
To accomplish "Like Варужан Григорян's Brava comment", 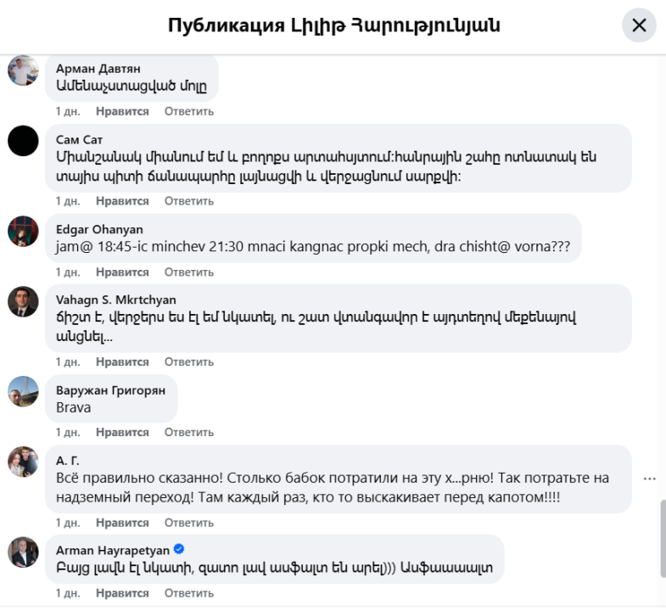I will click(122, 433).
